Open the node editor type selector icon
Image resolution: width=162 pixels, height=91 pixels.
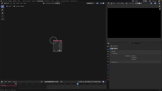[x=2, y=3]
